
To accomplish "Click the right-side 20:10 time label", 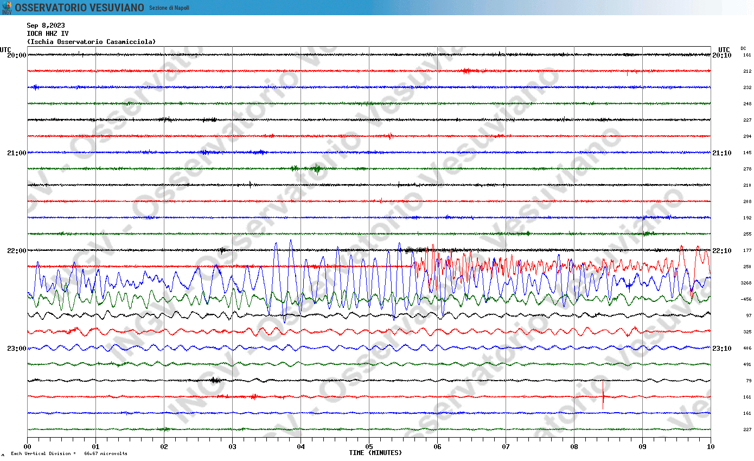I will click(x=722, y=55).
